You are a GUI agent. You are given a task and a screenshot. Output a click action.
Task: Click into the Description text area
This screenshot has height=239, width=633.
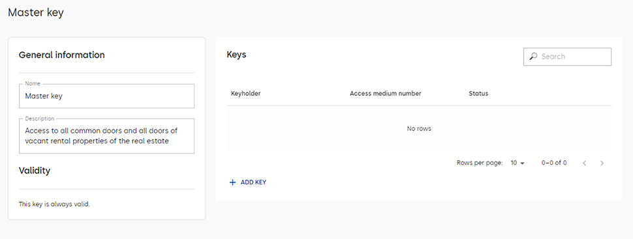coord(106,136)
